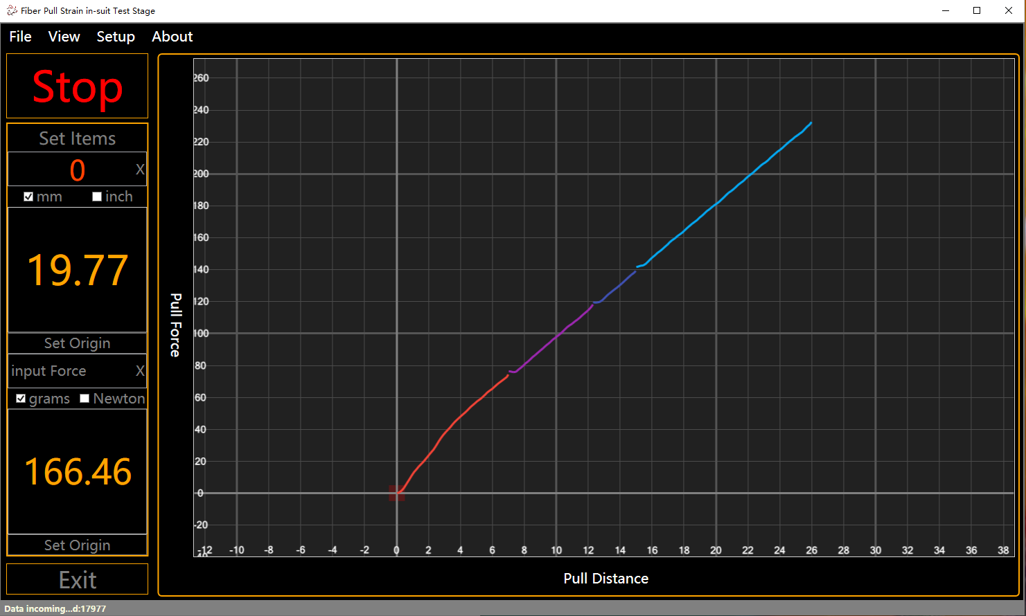This screenshot has height=616, width=1026.
Task: Clear the Set Items value with X
Action: coord(140,170)
